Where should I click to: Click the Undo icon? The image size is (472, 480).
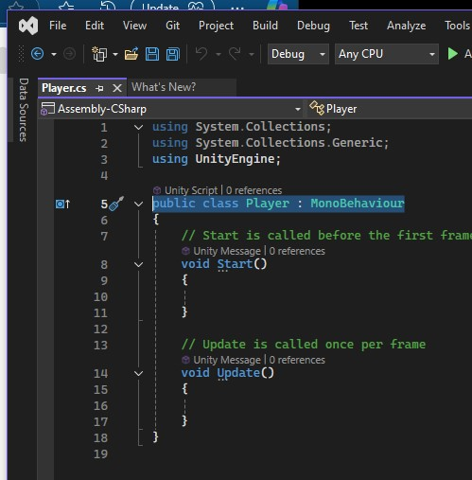(201, 54)
